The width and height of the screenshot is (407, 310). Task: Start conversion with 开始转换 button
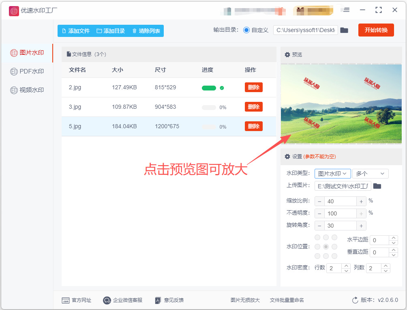tap(376, 30)
